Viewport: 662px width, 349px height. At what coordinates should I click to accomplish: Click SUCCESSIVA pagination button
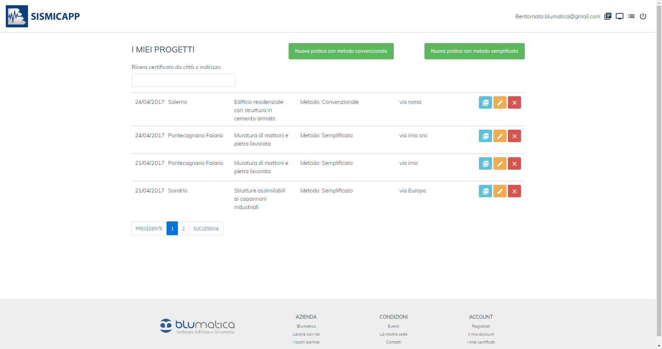point(206,229)
